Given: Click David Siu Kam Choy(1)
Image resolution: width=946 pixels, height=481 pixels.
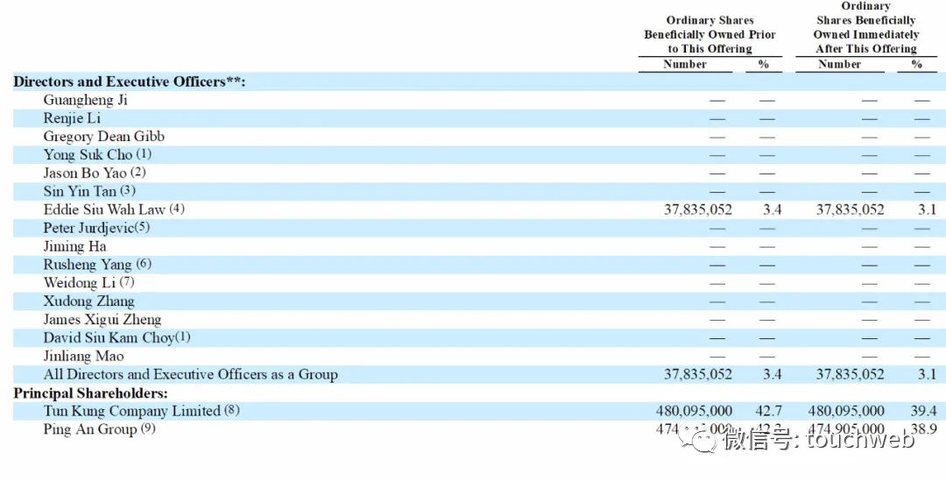Looking at the screenshot, I should pos(116,338).
